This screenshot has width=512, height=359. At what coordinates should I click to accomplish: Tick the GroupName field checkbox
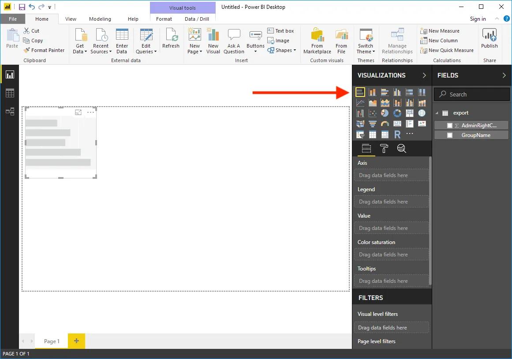pos(450,135)
